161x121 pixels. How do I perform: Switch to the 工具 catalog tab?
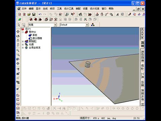coord(142,75)
